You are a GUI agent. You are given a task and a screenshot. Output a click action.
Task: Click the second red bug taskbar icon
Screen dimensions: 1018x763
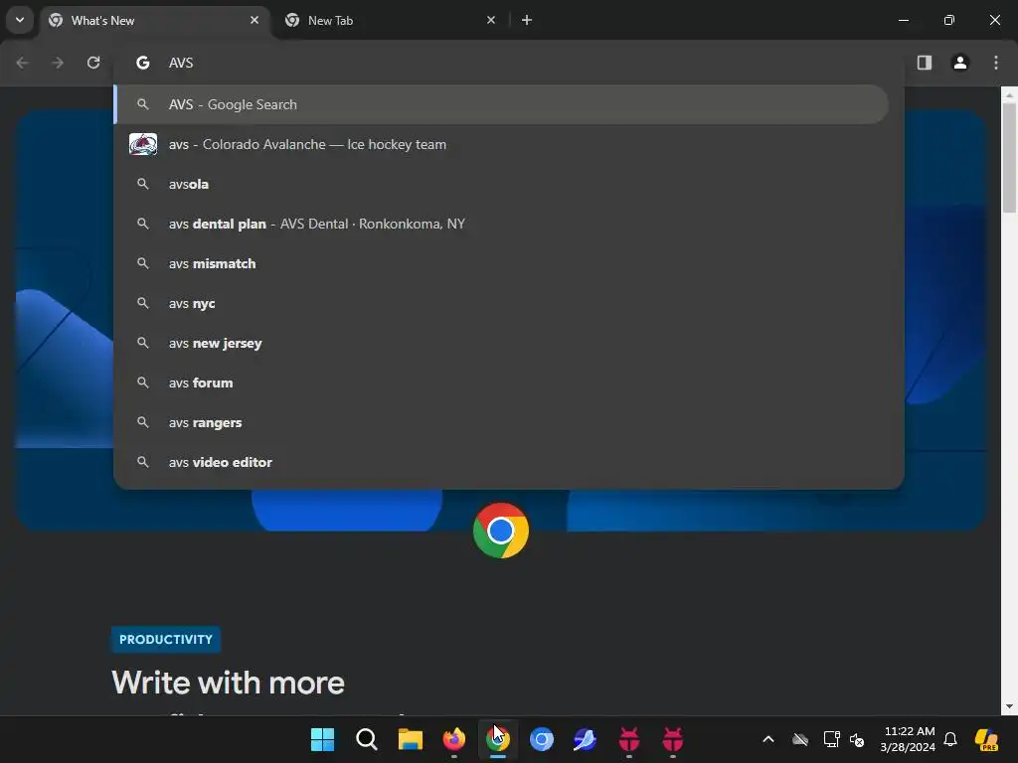pyautogui.click(x=673, y=739)
